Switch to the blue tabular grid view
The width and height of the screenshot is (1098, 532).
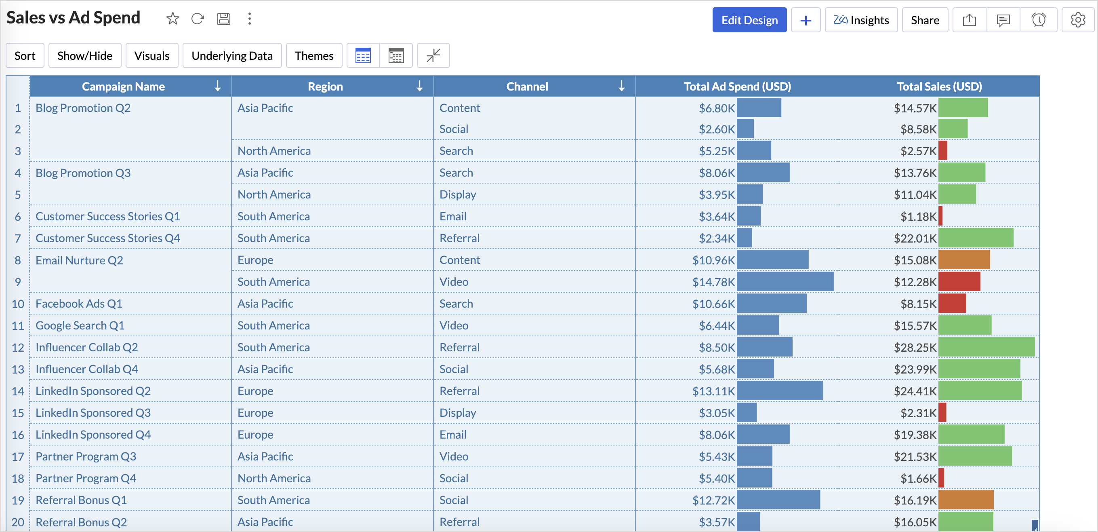tap(363, 55)
